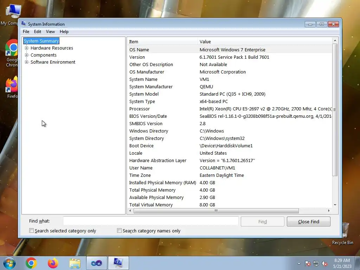360x270 pixels.
Task: Select the Processor row
Action: pos(230,109)
